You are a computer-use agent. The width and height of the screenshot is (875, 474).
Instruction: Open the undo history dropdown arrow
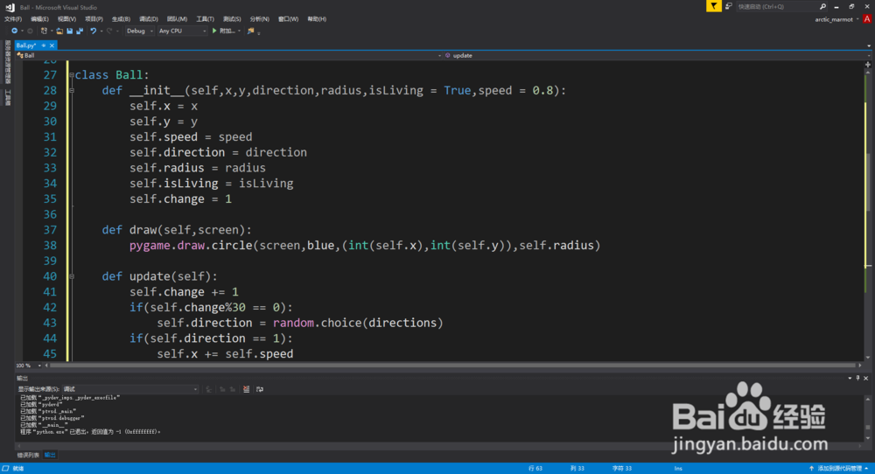pyautogui.click(x=101, y=31)
